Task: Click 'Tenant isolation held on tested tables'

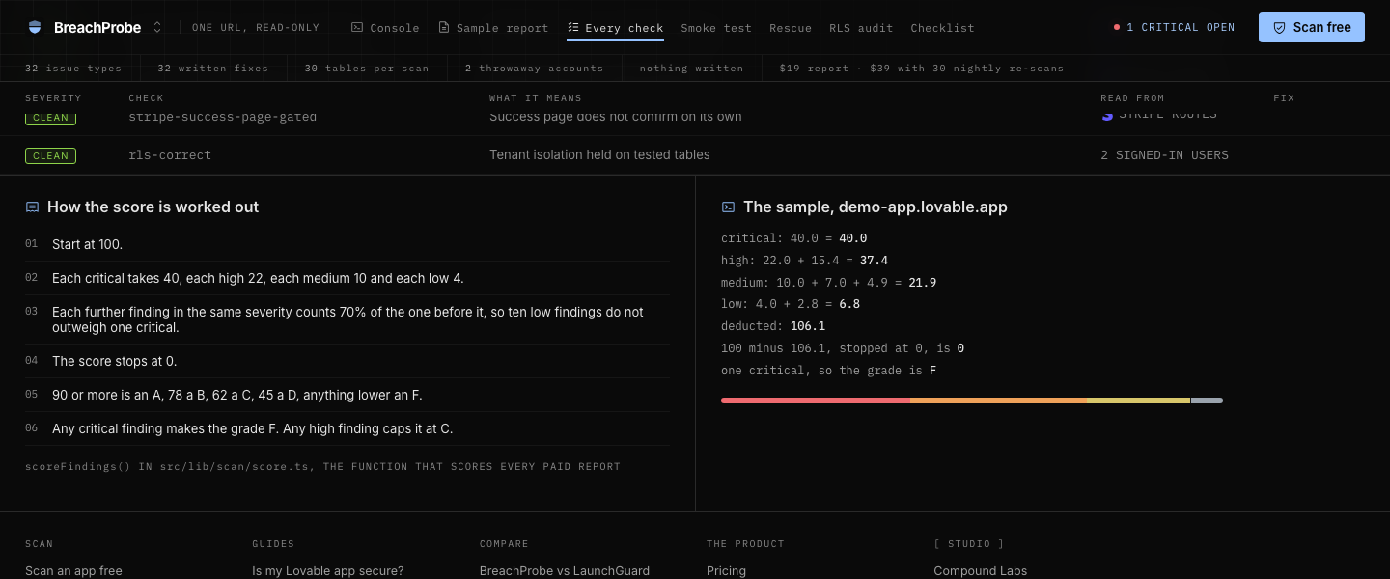Action: (599, 155)
